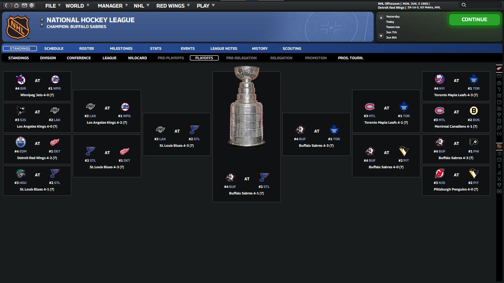The image size is (504, 283).
Task: Click the NHL shield icon in right sidebar
Action: point(499,146)
